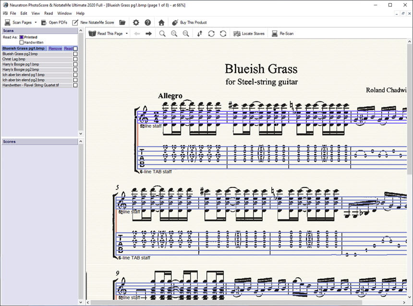The width and height of the screenshot is (413, 306).
Task: Click the Scan Pages scanner icon
Action: (x=8, y=23)
